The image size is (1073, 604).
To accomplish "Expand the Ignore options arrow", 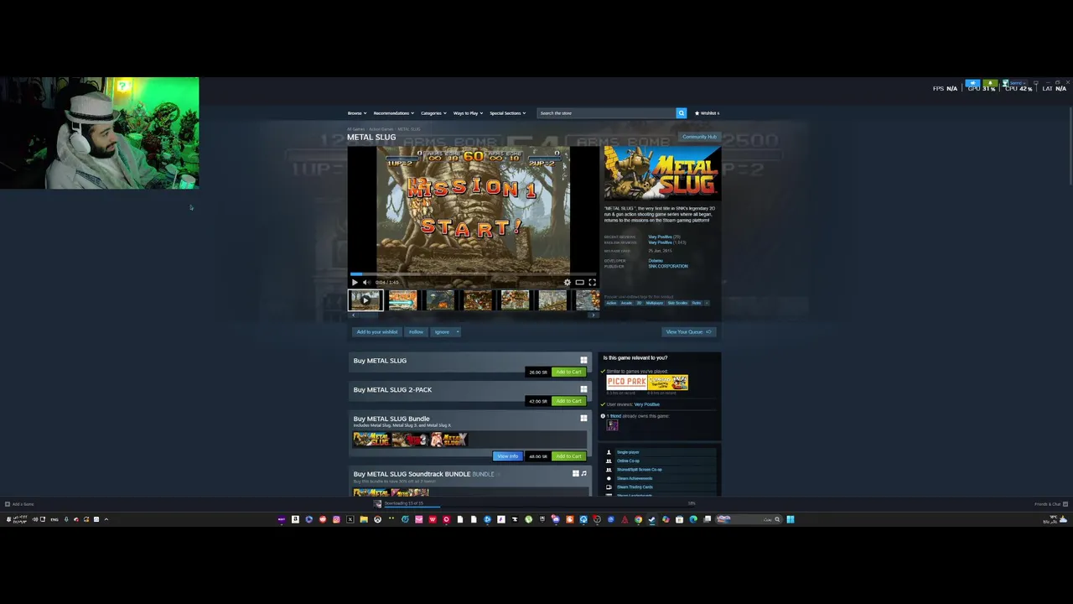I will click(x=457, y=332).
